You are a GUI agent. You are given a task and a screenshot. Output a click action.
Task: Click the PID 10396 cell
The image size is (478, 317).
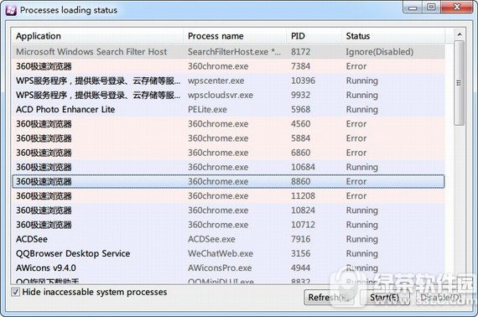tap(303, 81)
